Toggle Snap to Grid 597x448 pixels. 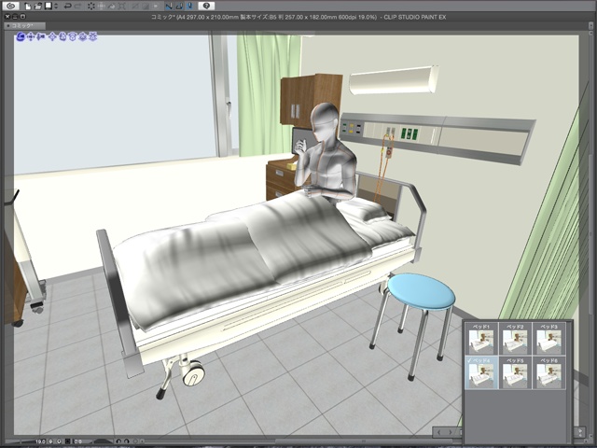(x=190, y=7)
